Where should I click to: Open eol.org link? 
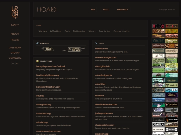(x=40, y=96)
